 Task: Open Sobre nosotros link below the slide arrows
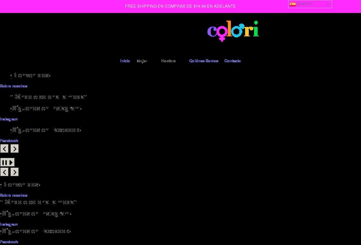click(x=14, y=195)
